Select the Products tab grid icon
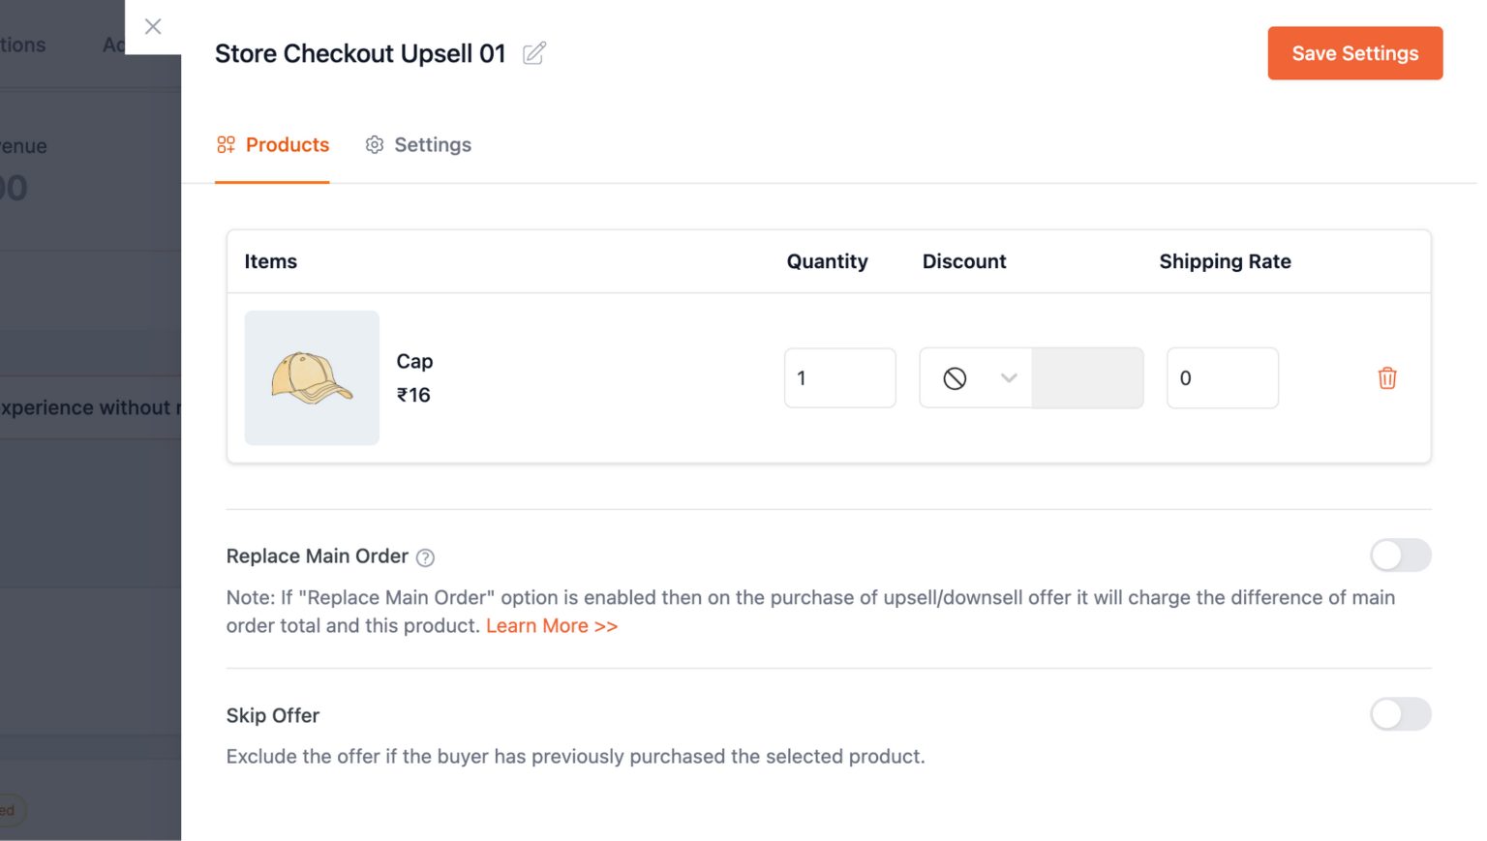The width and height of the screenshot is (1487, 841). [x=227, y=144]
